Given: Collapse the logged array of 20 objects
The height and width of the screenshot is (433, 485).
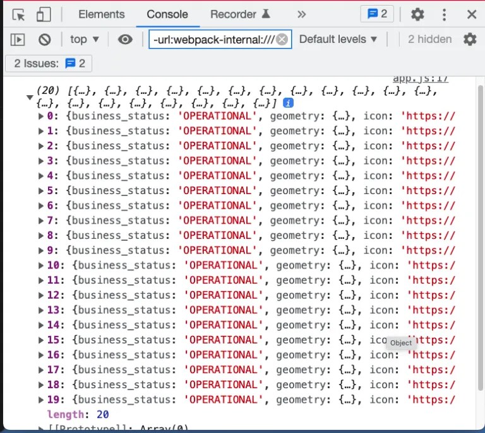Looking at the screenshot, I should point(30,98).
